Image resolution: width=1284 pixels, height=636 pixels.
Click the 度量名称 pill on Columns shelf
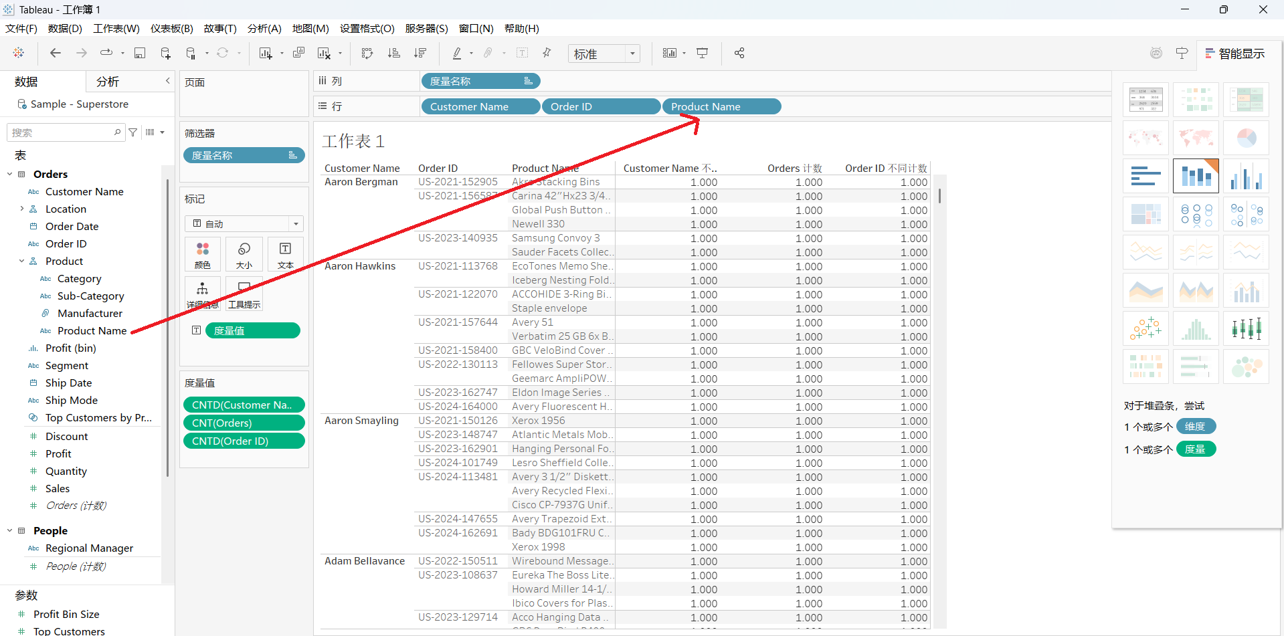pyautogui.click(x=480, y=81)
